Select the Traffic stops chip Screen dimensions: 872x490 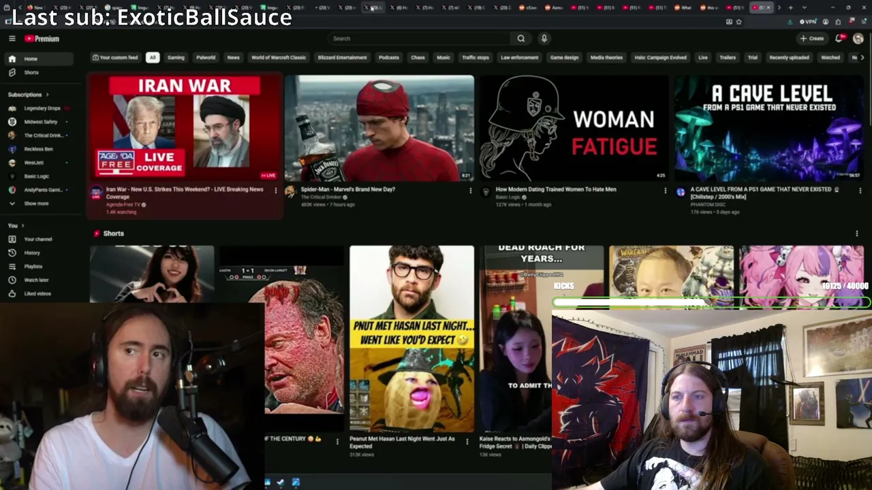(x=476, y=58)
